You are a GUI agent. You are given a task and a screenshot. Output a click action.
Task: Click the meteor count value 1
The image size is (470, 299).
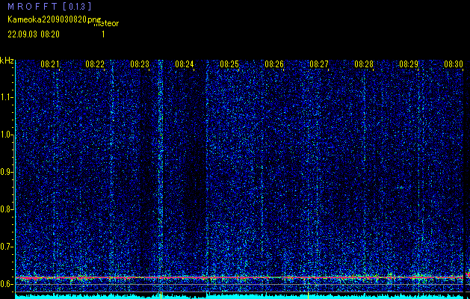point(103,34)
